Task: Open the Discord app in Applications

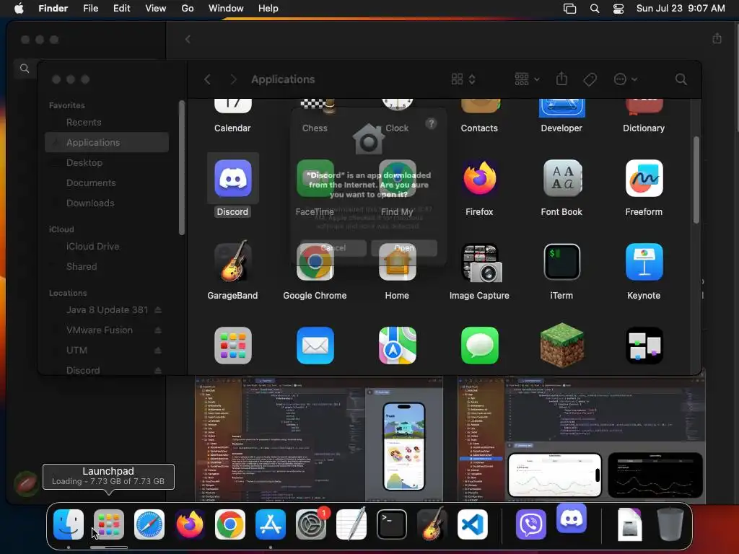Action: 233,179
